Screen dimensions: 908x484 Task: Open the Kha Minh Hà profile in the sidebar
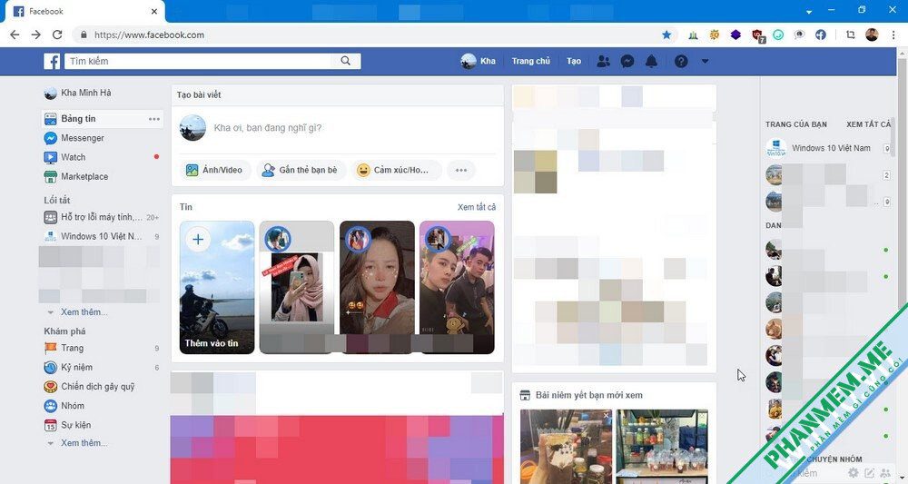77,93
